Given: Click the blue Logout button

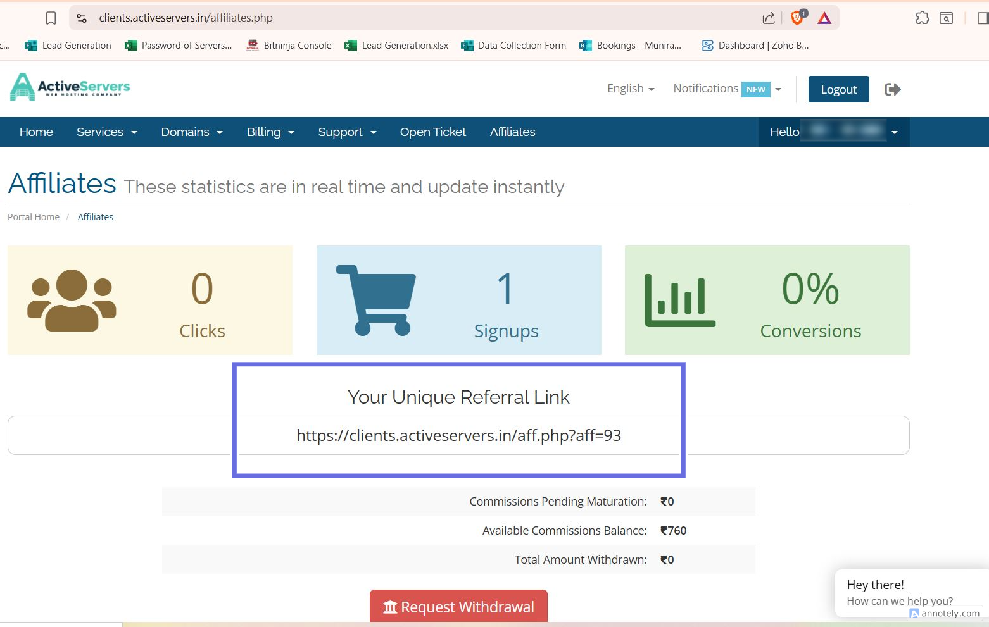Looking at the screenshot, I should coord(838,89).
